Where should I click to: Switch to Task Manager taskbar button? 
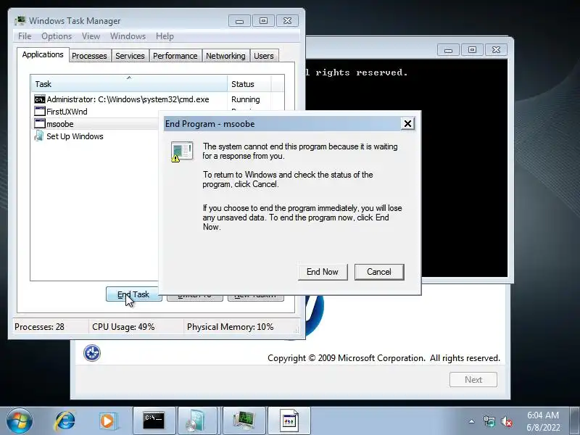[x=244, y=421]
